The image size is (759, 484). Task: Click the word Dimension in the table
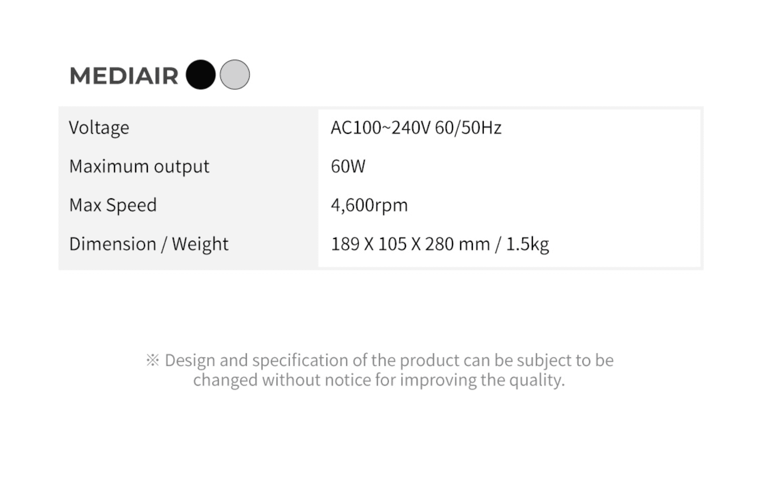point(113,244)
